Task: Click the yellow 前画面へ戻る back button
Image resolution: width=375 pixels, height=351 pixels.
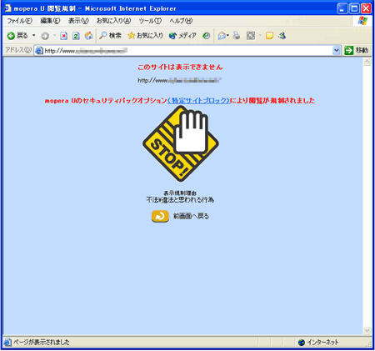Action: click(160, 216)
